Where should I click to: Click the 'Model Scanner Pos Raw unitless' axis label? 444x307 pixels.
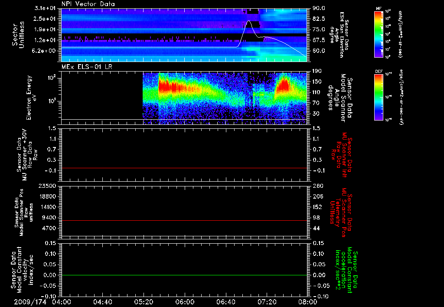(24, 212)
